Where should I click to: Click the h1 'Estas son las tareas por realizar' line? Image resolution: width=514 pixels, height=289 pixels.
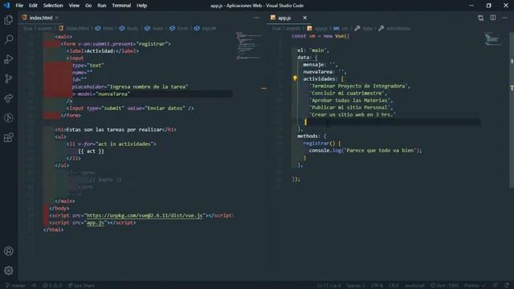pyautogui.click(x=116, y=130)
